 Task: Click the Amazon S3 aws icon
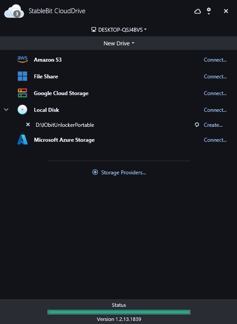[x=22, y=59]
